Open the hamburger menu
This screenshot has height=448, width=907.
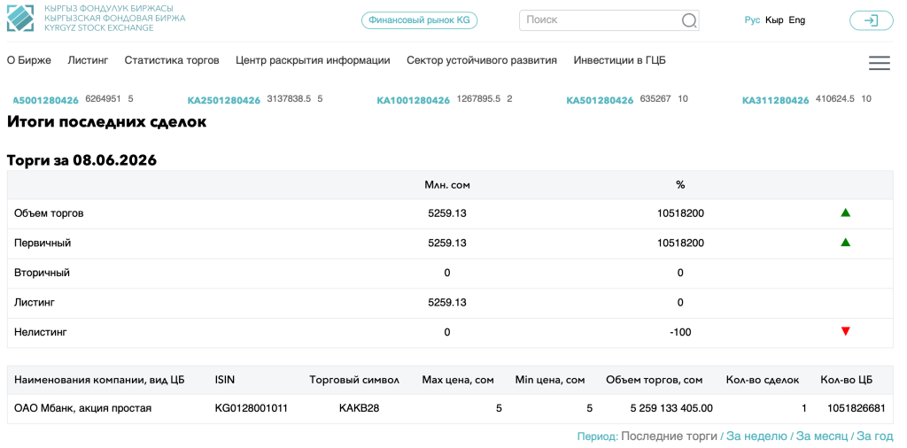pos(880,63)
